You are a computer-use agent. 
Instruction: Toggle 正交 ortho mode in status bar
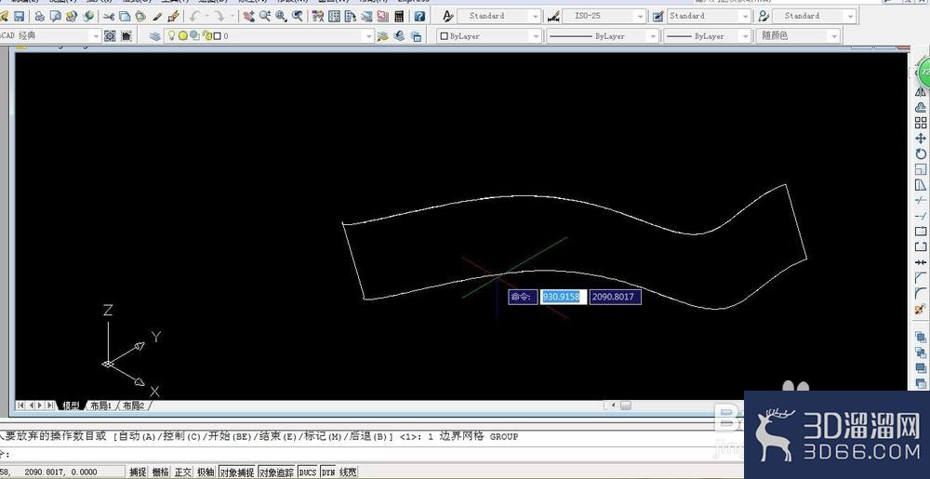point(183,472)
